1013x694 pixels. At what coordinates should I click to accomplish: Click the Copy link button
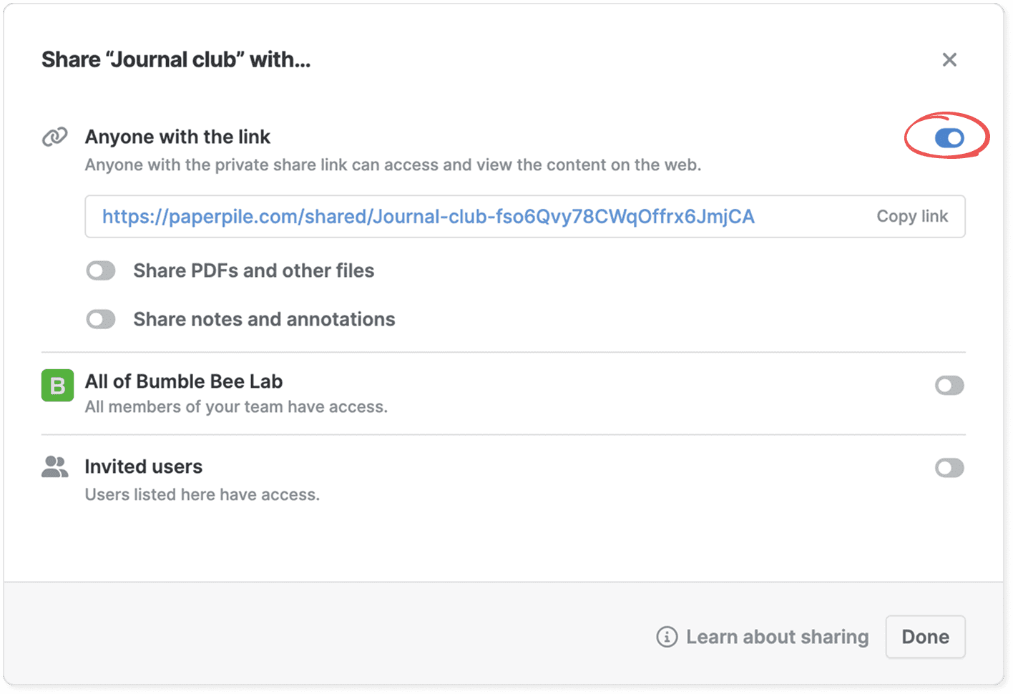[x=912, y=216]
